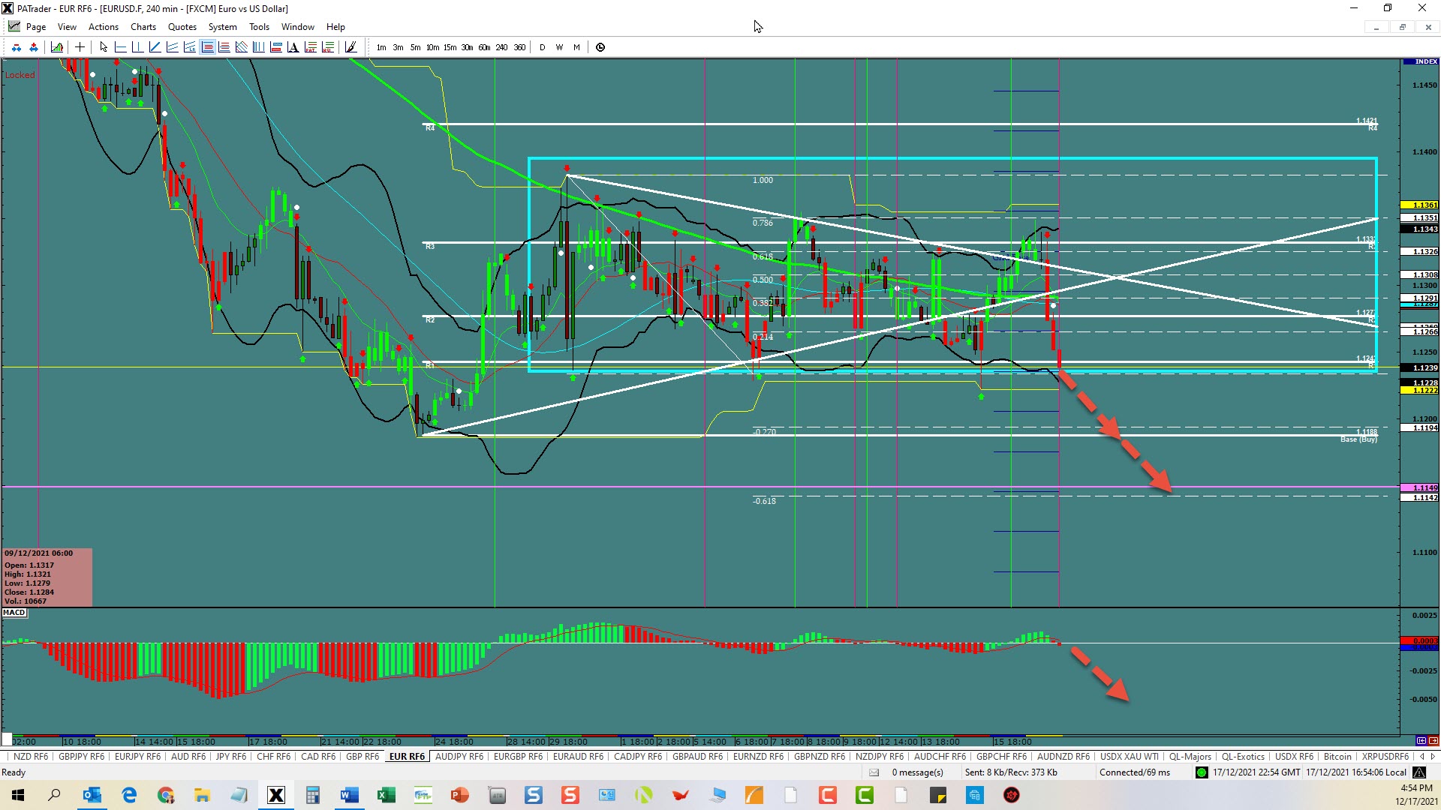Switch chart to 5m timeframe
Image resolution: width=1441 pixels, height=810 pixels.
(x=415, y=47)
